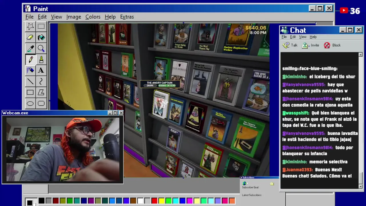This screenshot has width=366, height=206.
Task: Open the Colors menu
Action: coord(93,17)
